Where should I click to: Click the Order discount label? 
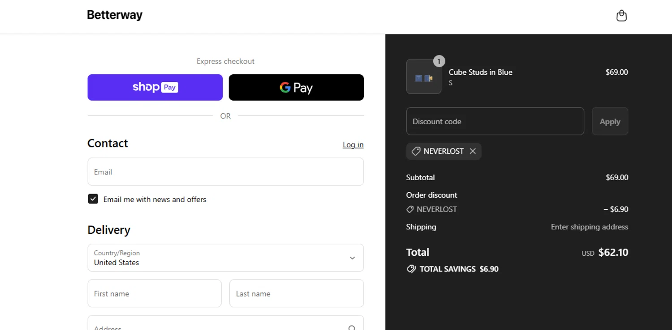(x=431, y=195)
